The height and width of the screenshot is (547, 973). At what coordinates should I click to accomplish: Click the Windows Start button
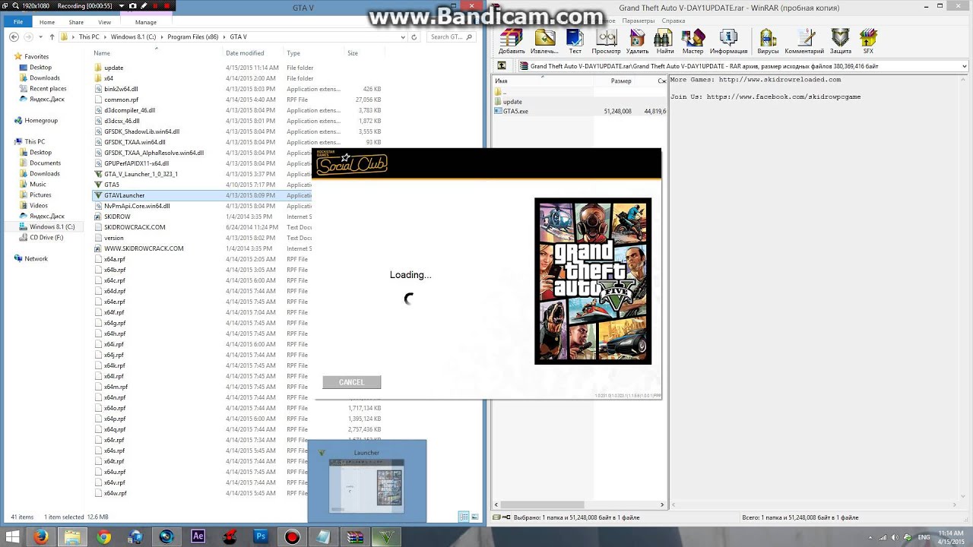coord(12,536)
